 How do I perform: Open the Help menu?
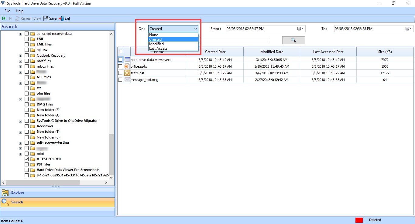coord(19,11)
